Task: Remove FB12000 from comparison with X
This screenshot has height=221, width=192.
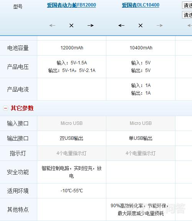Action: click(71, 26)
